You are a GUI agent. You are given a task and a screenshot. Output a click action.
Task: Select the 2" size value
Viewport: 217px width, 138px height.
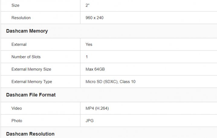tap(87, 5)
